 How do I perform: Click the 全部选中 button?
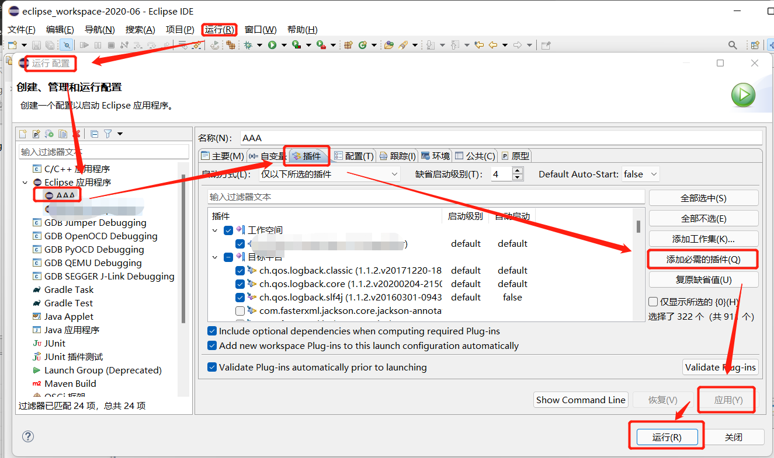point(703,198)
